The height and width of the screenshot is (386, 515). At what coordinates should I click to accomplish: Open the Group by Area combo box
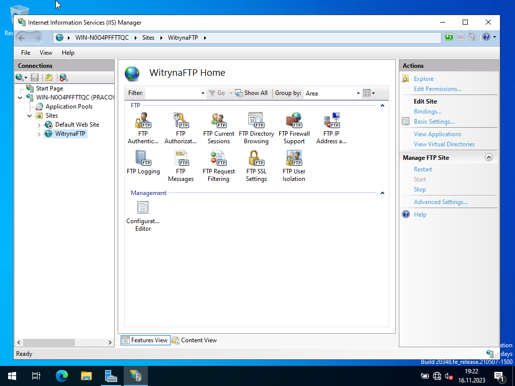[333, 93]
